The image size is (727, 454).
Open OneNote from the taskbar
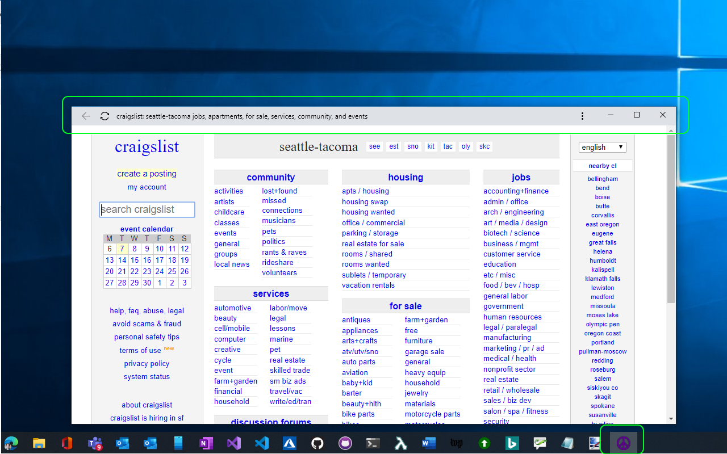click(206, 443)
